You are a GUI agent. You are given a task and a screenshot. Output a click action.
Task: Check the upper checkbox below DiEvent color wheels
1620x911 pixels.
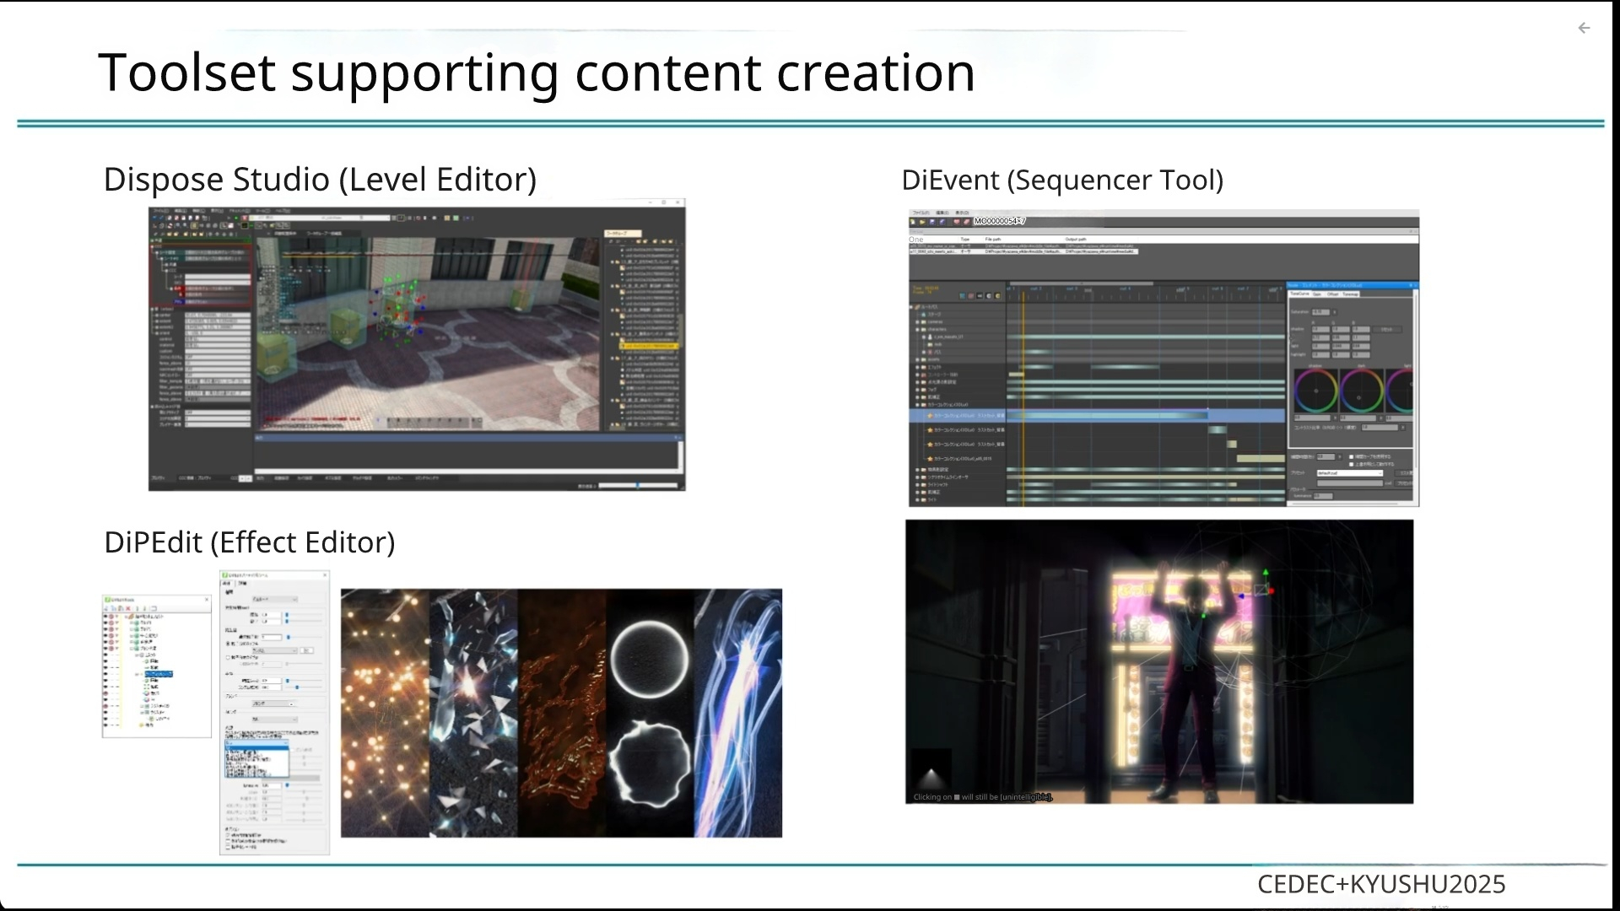[1351, 457]
